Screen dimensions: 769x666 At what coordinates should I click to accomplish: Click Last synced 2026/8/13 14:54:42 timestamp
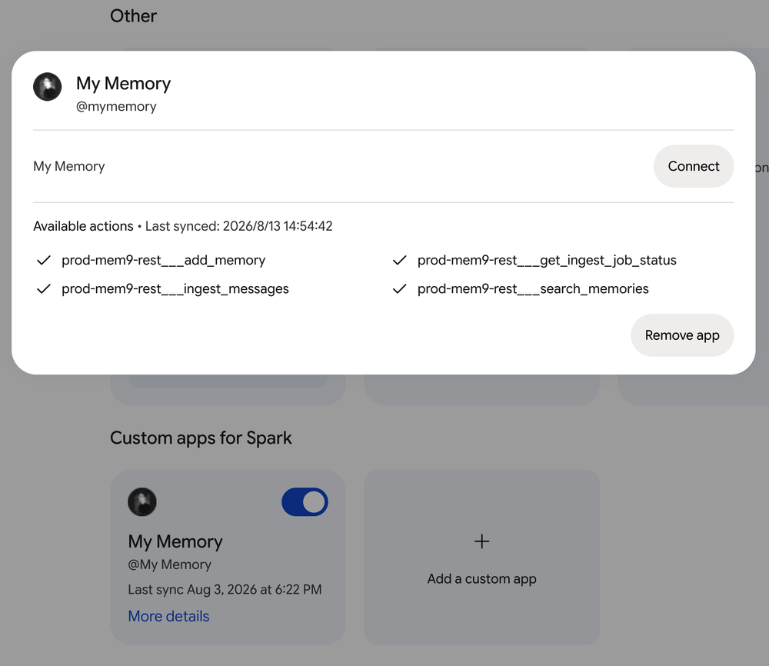[239, 226]
